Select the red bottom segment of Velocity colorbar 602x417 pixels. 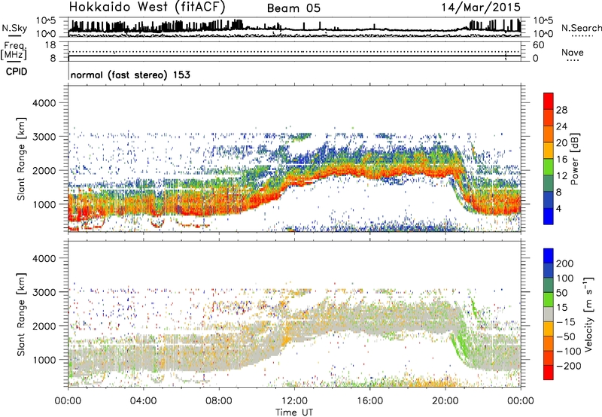tap(549, 373)
